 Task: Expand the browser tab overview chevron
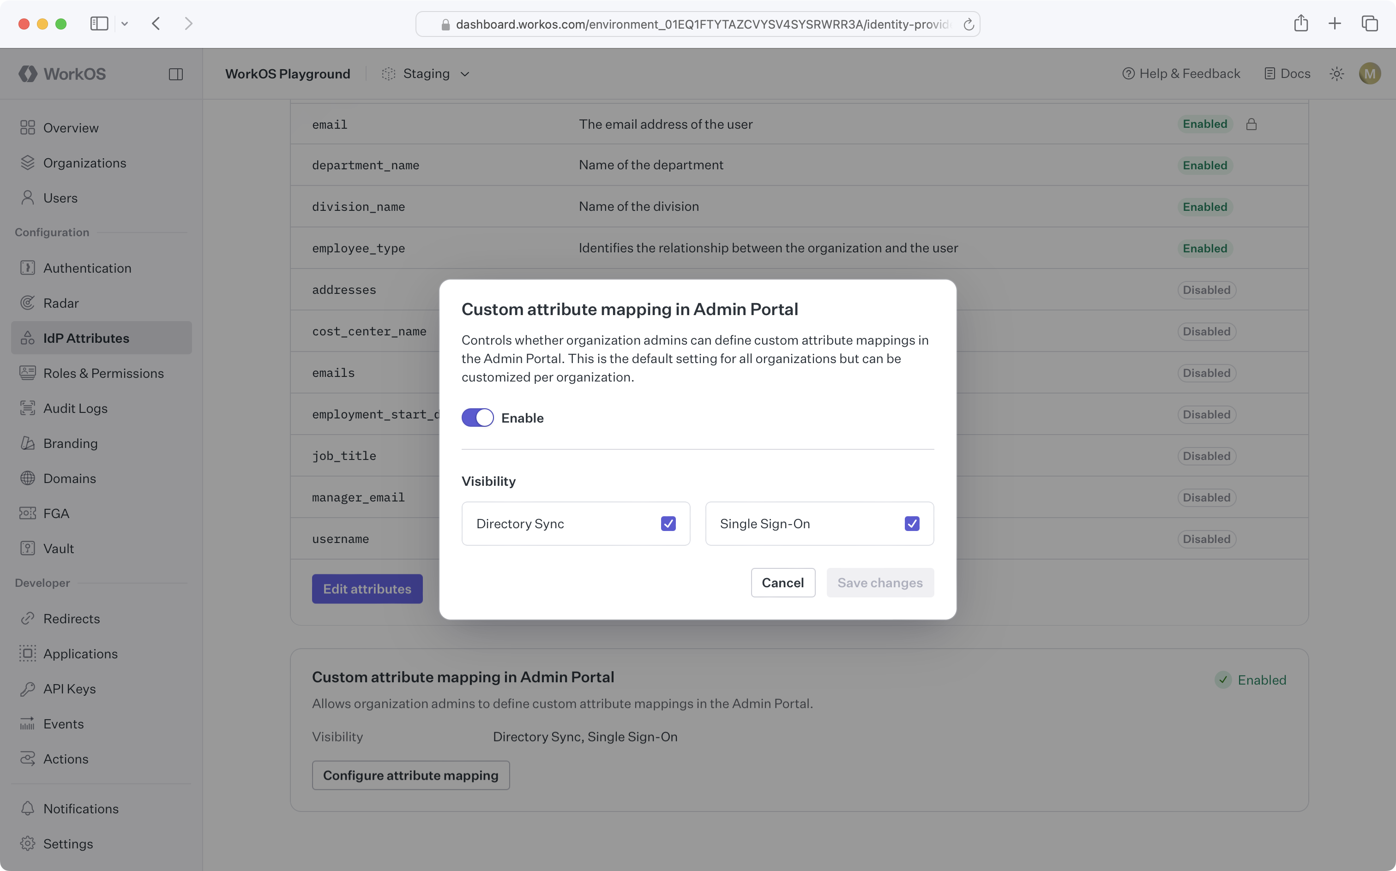click(x=125, y=24)
